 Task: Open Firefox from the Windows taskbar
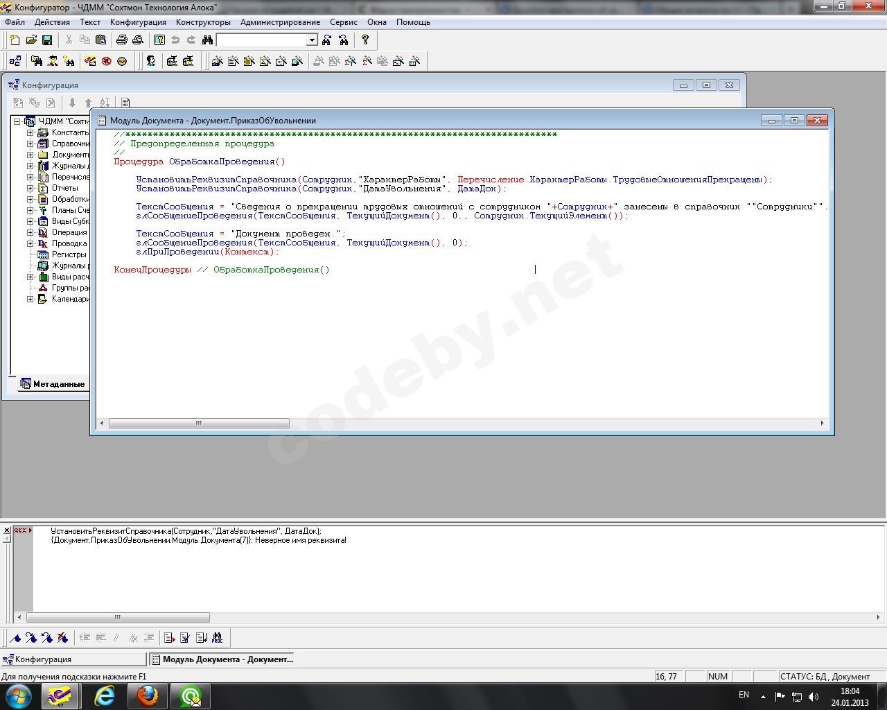coord(147,696)
